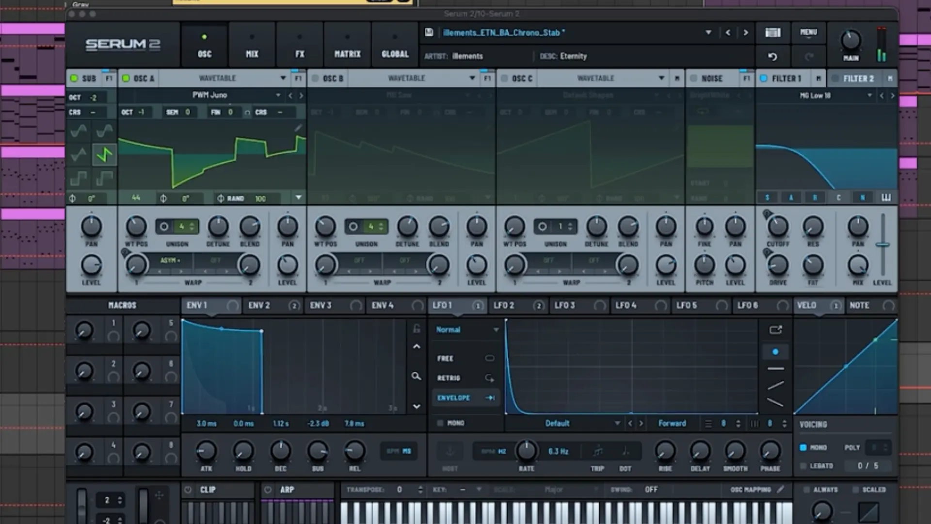
Task: Enable the NOISE oscillator
Action: coord(693,78)
